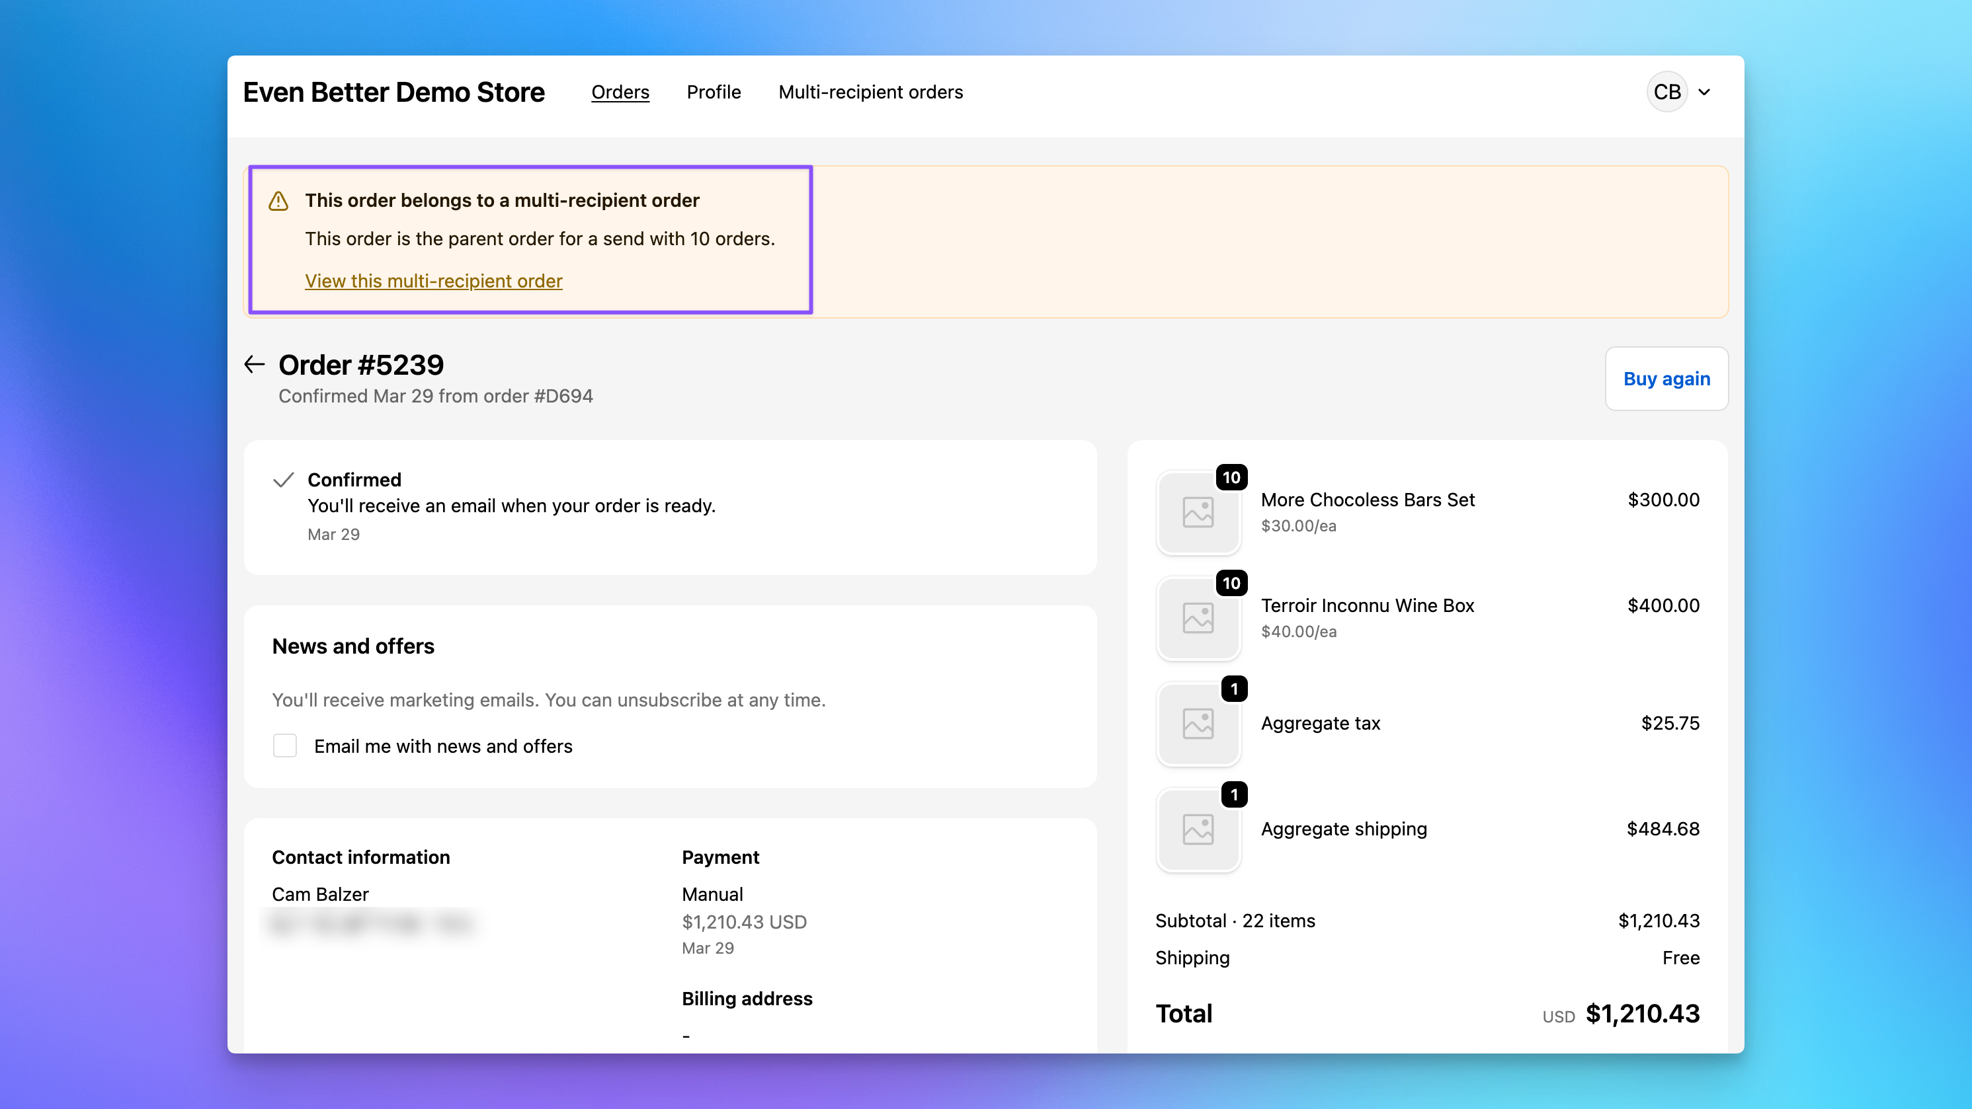Click the "1" badge on Aggregate tax
Viewport: 1972px width, 1109px height.
[1235, 689]
